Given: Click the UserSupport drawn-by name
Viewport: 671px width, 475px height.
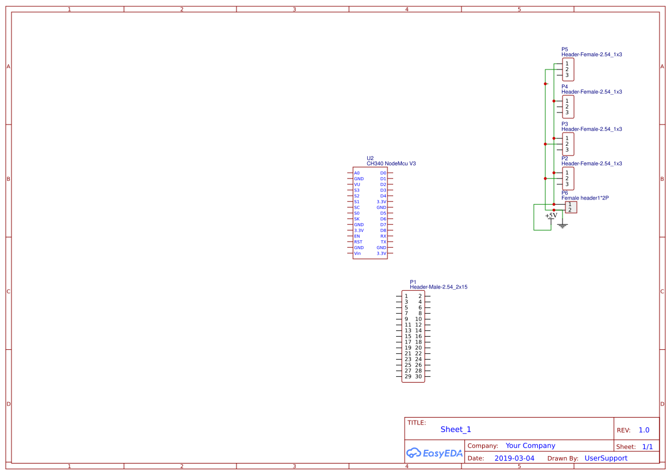Looking at the screenshot, I should point(606,458).
